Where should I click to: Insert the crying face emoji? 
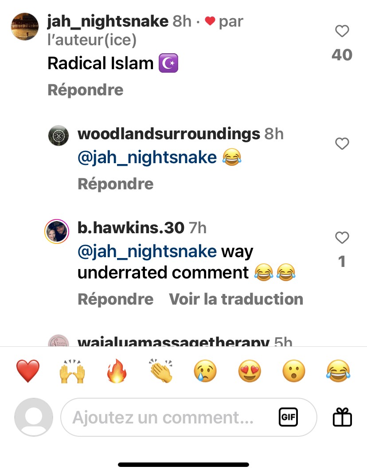205,371
